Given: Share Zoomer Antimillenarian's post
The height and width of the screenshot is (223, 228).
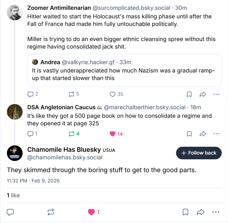Looking at the screenshot, I should 203,94.
